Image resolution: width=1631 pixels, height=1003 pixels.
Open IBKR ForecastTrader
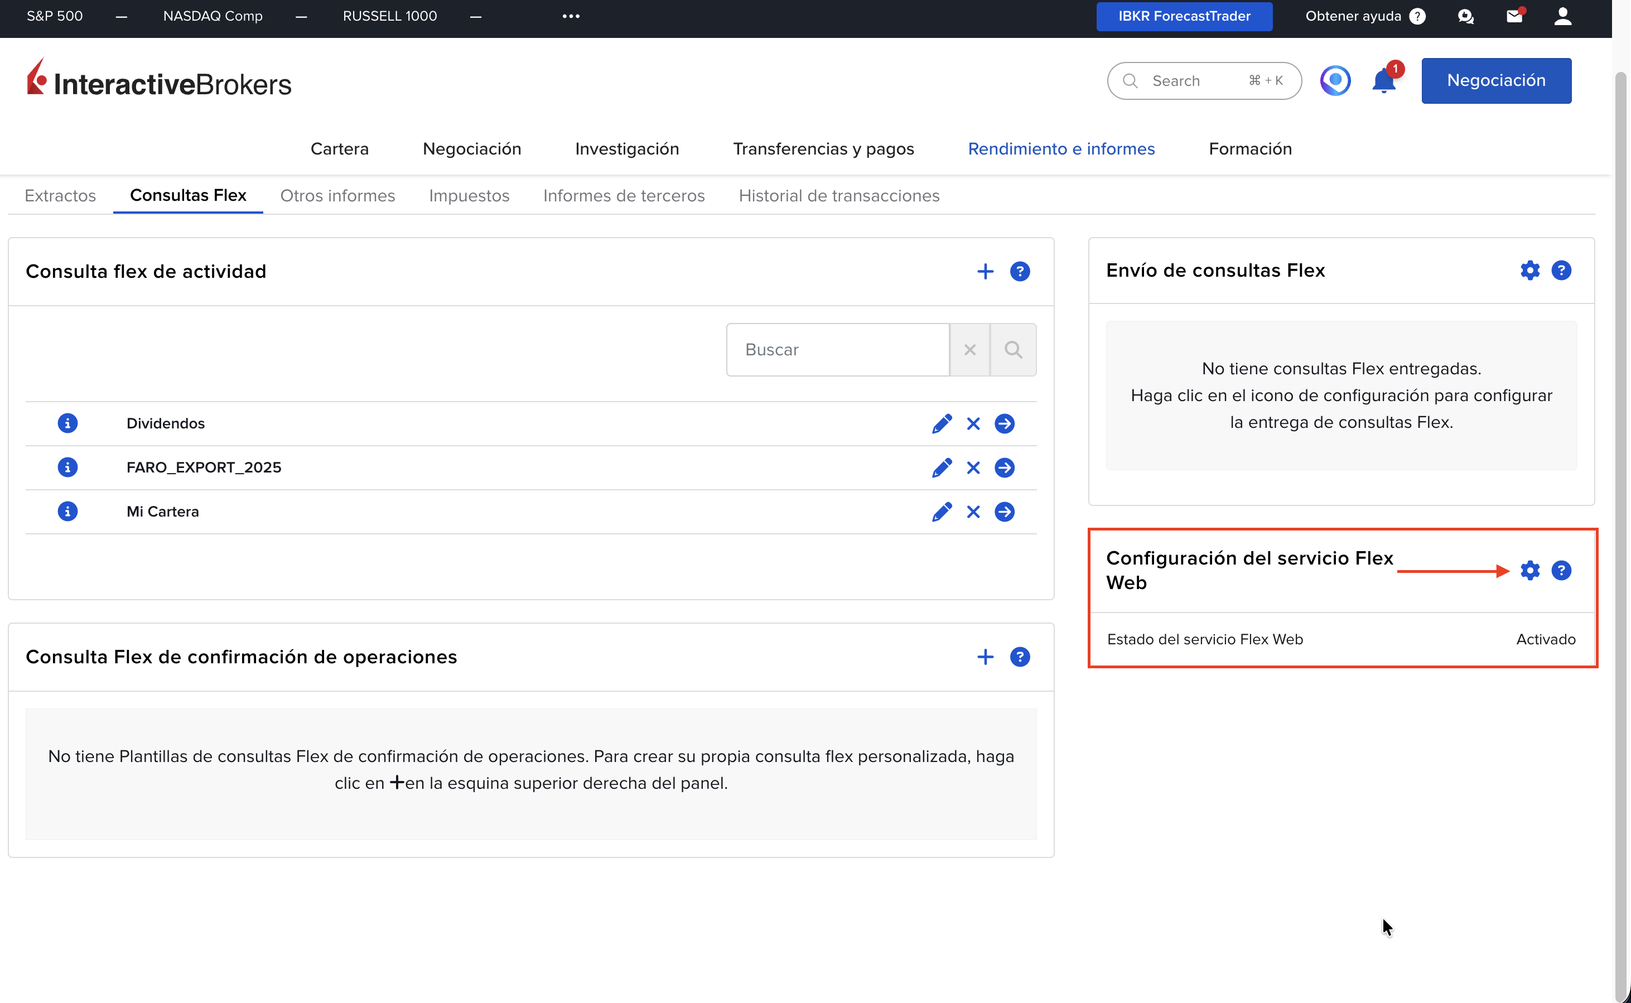[1184, 16]
